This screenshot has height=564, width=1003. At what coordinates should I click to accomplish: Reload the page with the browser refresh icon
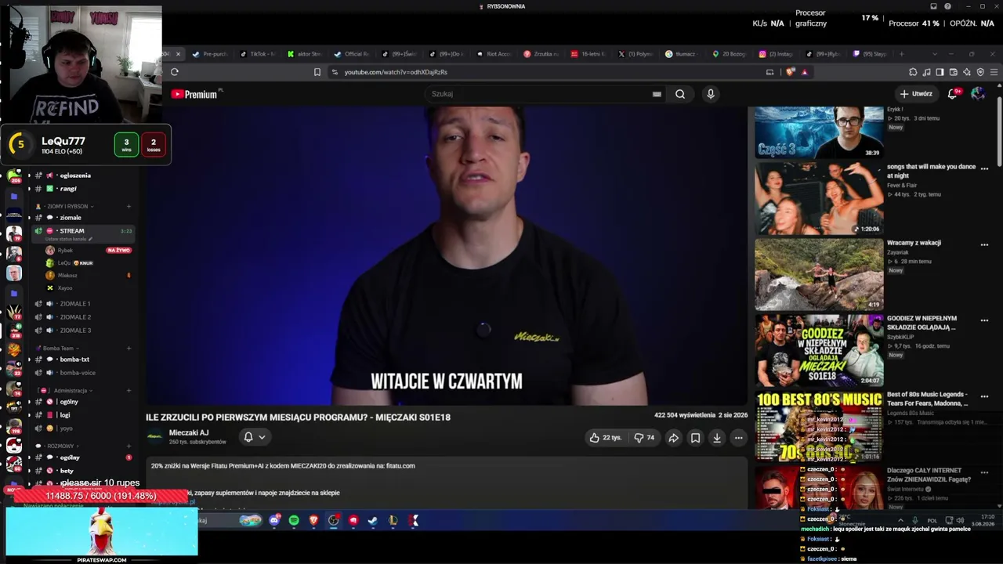175,72
